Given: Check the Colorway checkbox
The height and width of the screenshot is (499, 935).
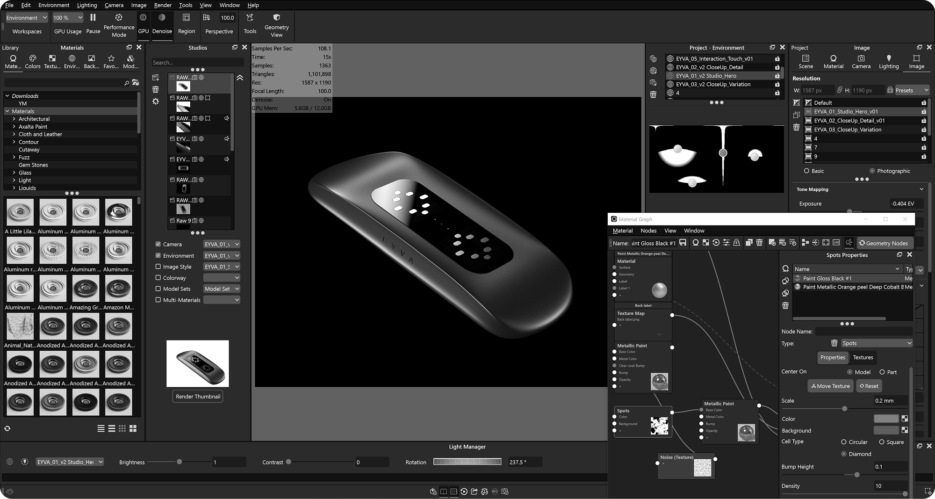Looking at the screenshot, I should pyautogui.click(x=158, y=278).
